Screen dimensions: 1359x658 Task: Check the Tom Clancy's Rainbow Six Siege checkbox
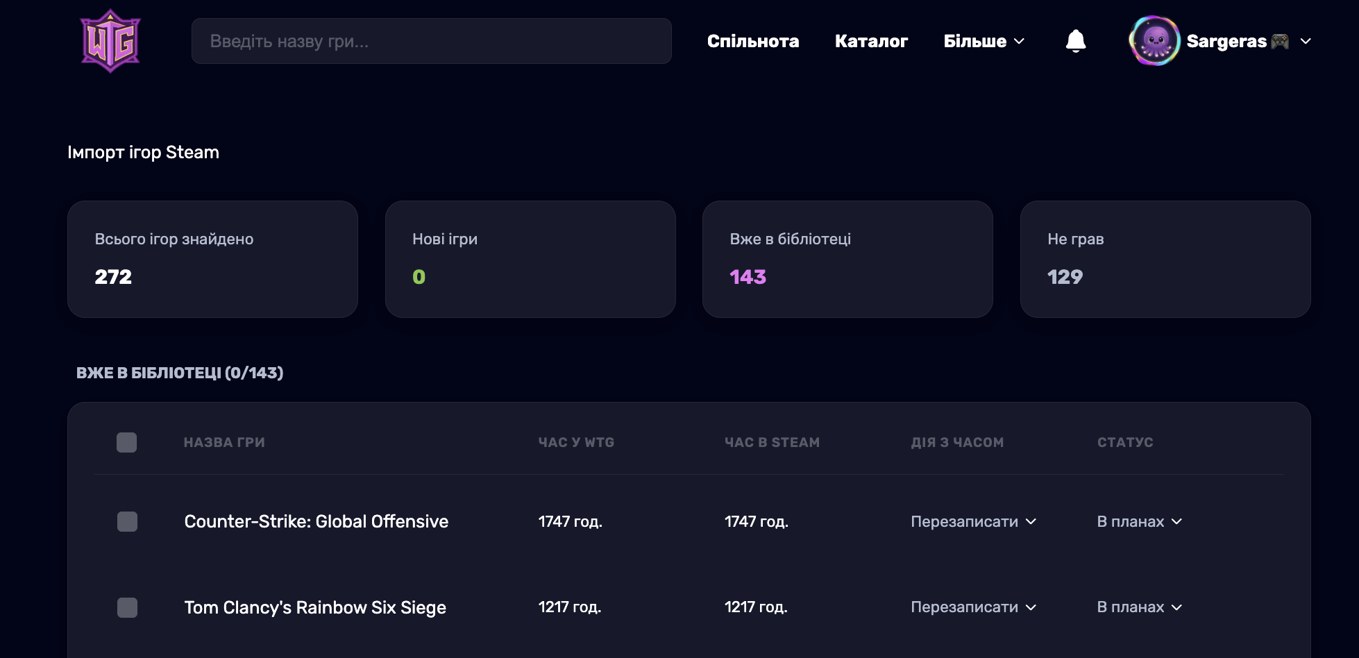pyautogui.click(x=127, y=607)
